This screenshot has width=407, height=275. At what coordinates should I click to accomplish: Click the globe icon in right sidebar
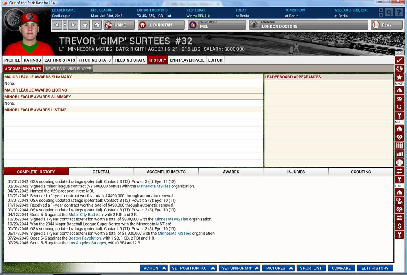click(399, 69)
